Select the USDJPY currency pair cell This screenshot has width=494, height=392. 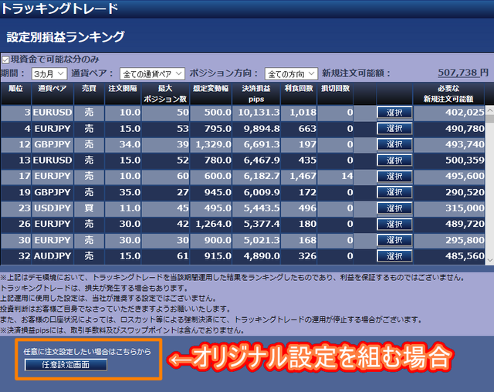point(52,208)
